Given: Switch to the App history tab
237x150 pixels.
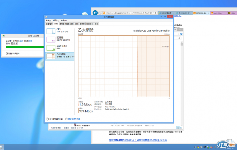Looking at the screenshot, I should point(66,24).
